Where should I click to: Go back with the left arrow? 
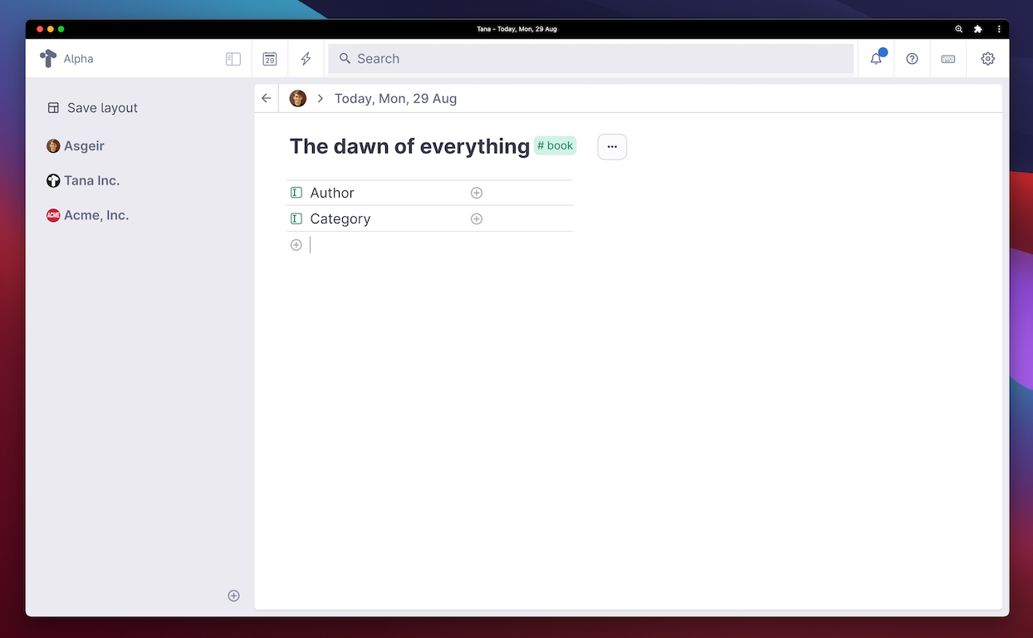(x=267, y=98)
